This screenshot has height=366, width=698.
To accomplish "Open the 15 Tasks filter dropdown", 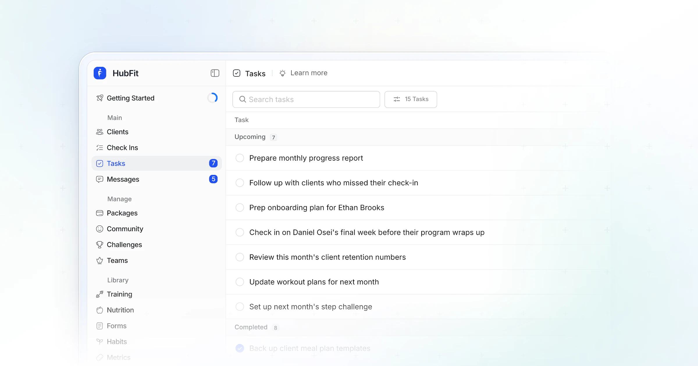I will [x=411, y=99].
